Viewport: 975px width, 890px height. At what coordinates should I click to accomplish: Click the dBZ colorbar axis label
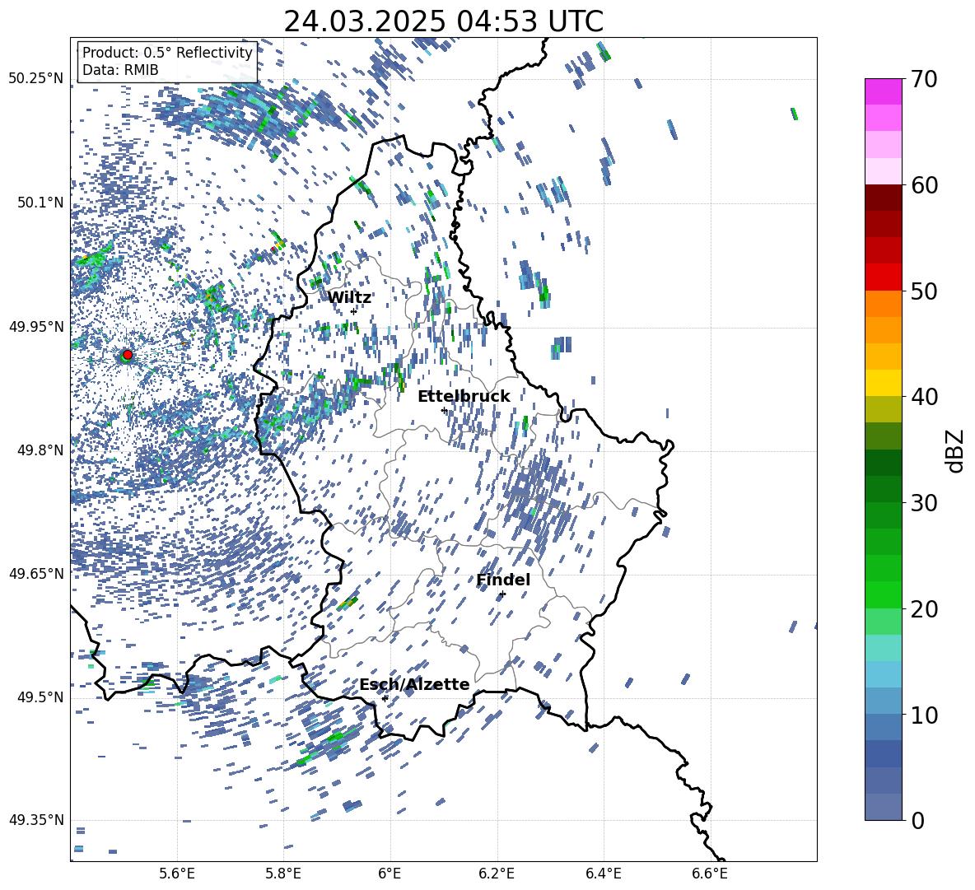pyautogui.click(x=954, y=450)
